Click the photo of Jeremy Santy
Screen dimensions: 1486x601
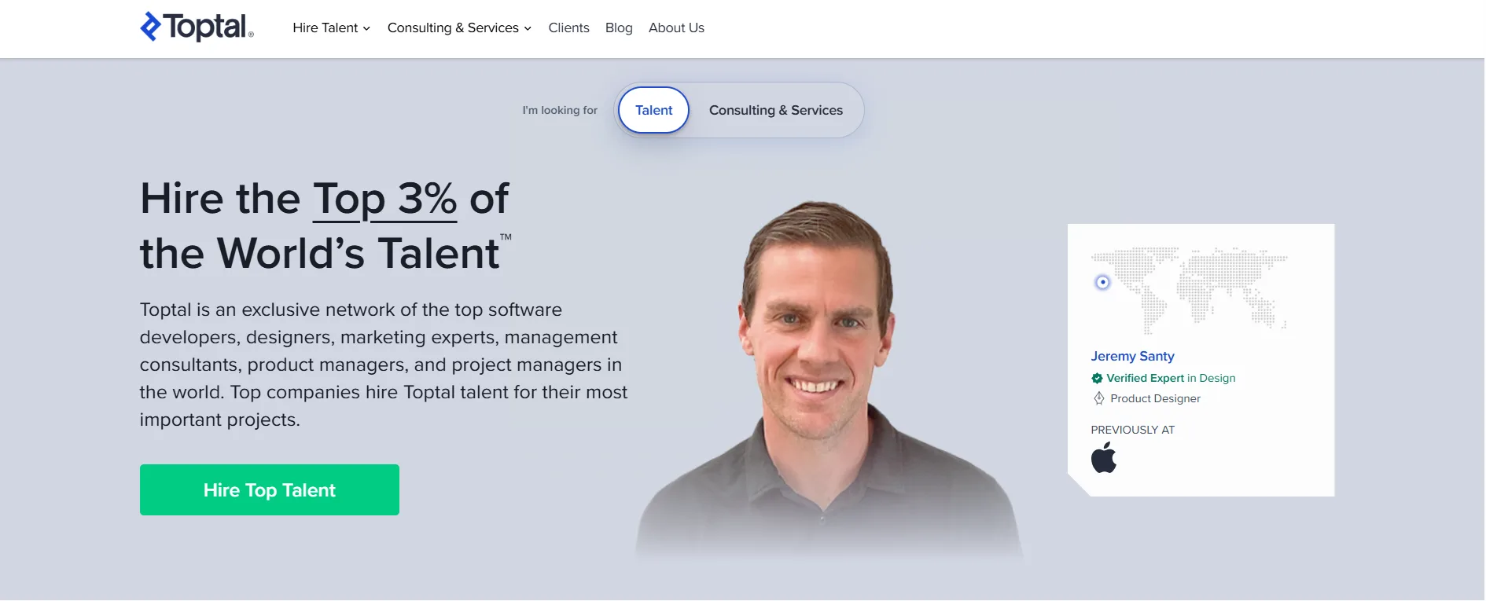(x=829, y=379)
